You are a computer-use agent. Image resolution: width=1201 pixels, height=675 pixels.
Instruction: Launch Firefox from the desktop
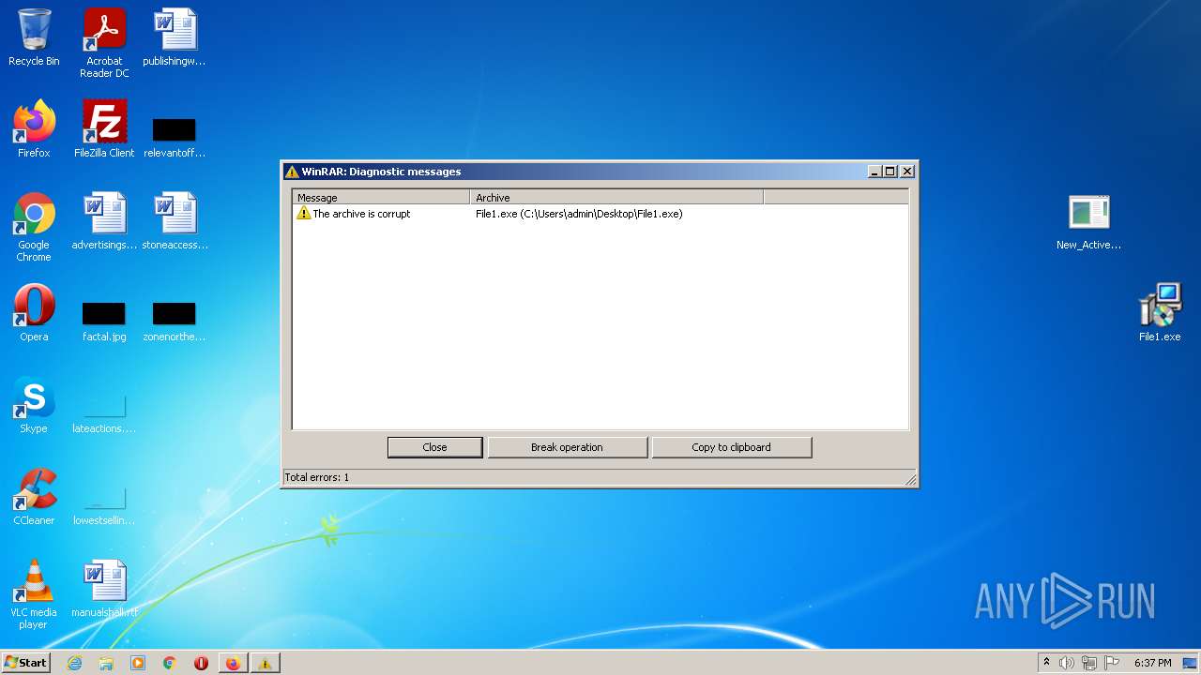[34, 129]
